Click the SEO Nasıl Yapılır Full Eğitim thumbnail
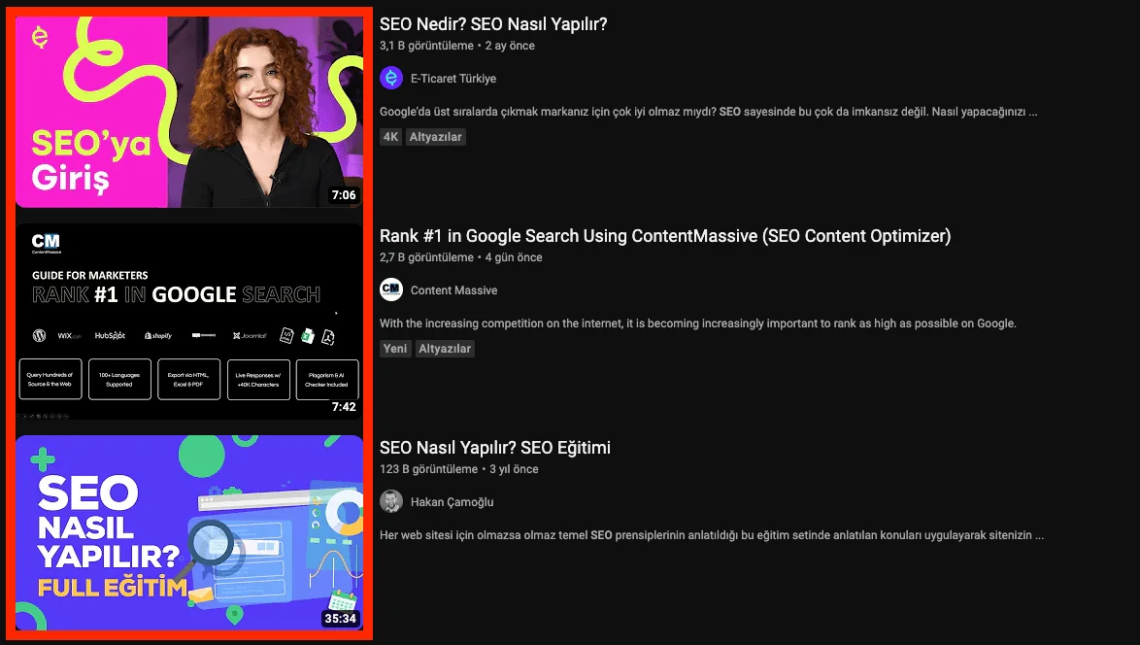 [x=189, y=532]
